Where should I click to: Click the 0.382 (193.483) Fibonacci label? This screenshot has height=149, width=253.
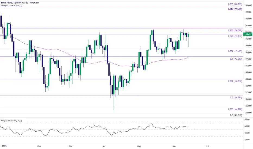pos(235,51)
